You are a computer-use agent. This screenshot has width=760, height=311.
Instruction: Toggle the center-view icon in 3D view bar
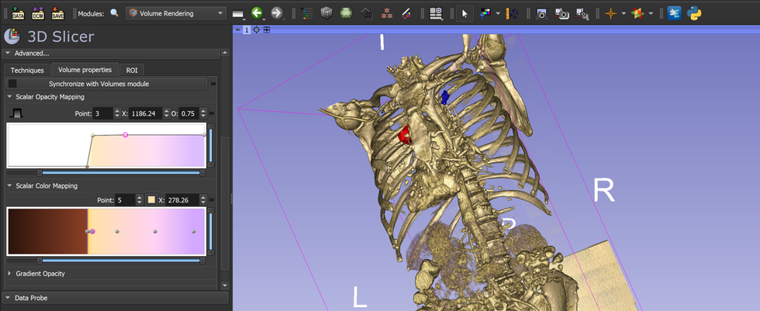pos(257,30)
